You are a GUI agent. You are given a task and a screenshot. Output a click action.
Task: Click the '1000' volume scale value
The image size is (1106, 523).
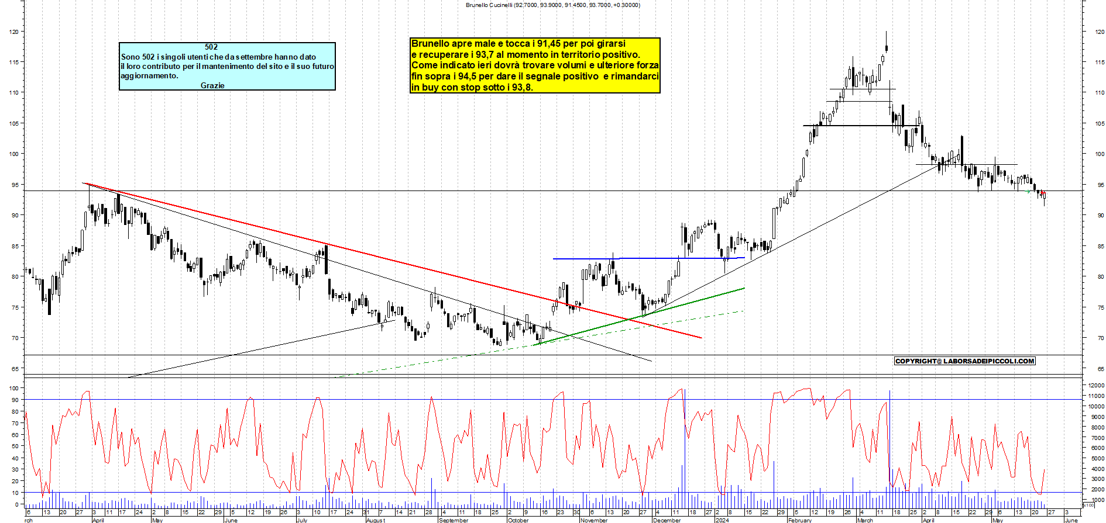tap(1098, 500)
